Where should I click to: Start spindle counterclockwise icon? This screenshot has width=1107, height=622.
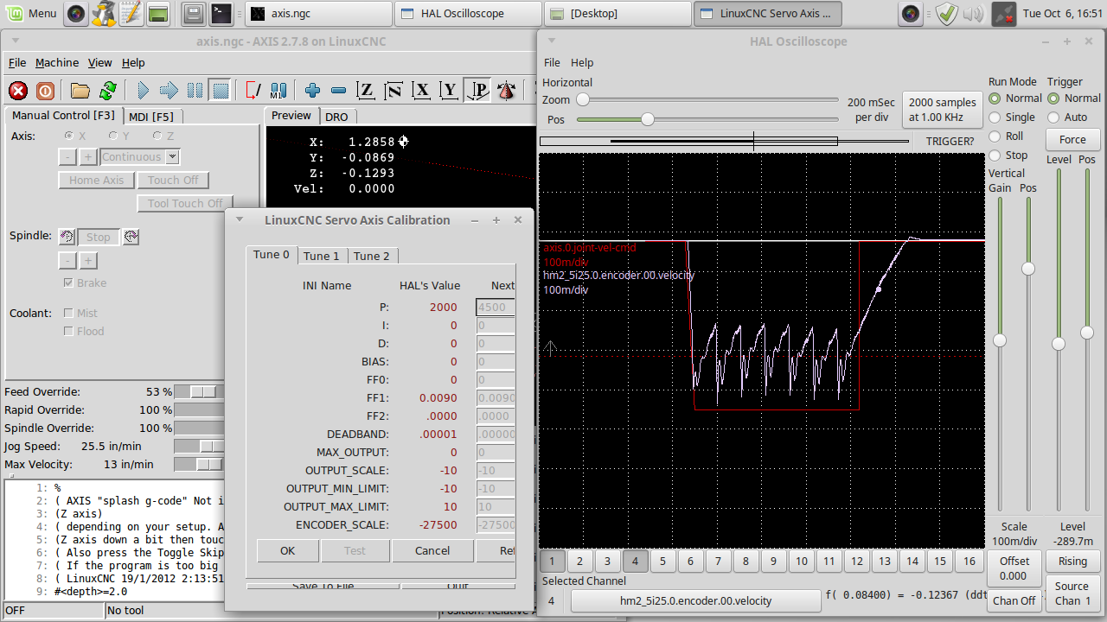[67, 237]
